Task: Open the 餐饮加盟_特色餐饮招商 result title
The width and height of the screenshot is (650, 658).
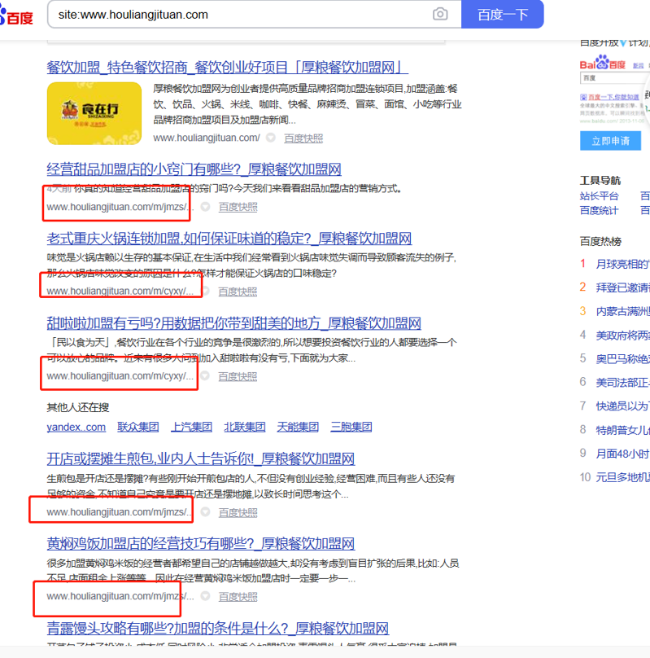Action: tap(227, 67)
